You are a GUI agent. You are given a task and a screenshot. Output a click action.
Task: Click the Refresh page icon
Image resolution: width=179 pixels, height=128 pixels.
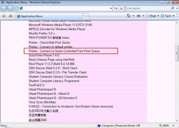coord(116,8)
